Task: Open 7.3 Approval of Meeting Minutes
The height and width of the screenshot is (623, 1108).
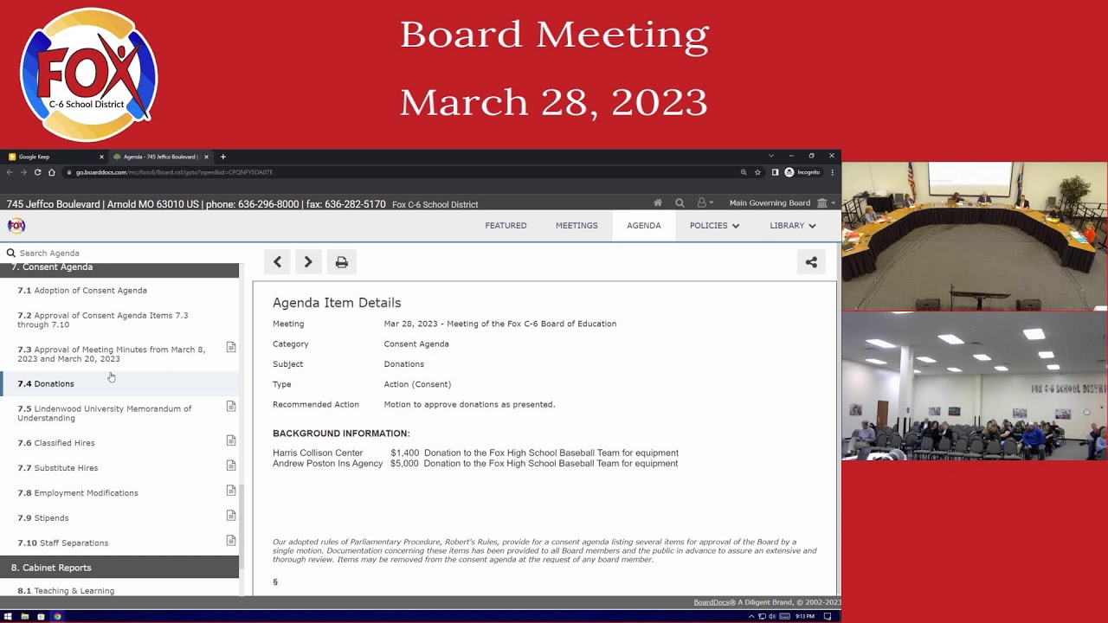Action: pos(111,354)
